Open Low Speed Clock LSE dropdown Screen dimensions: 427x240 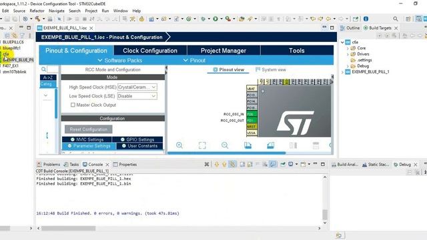click(137, 96)
